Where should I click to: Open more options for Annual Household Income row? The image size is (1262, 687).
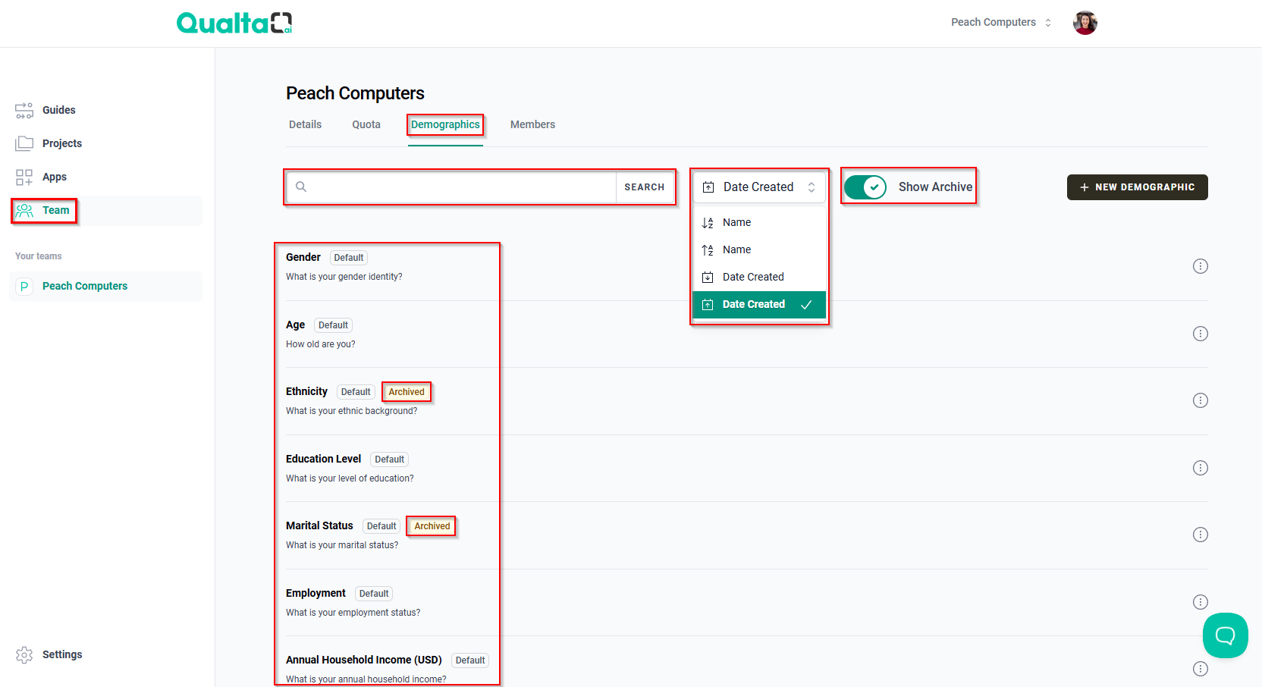[1201, 669]
